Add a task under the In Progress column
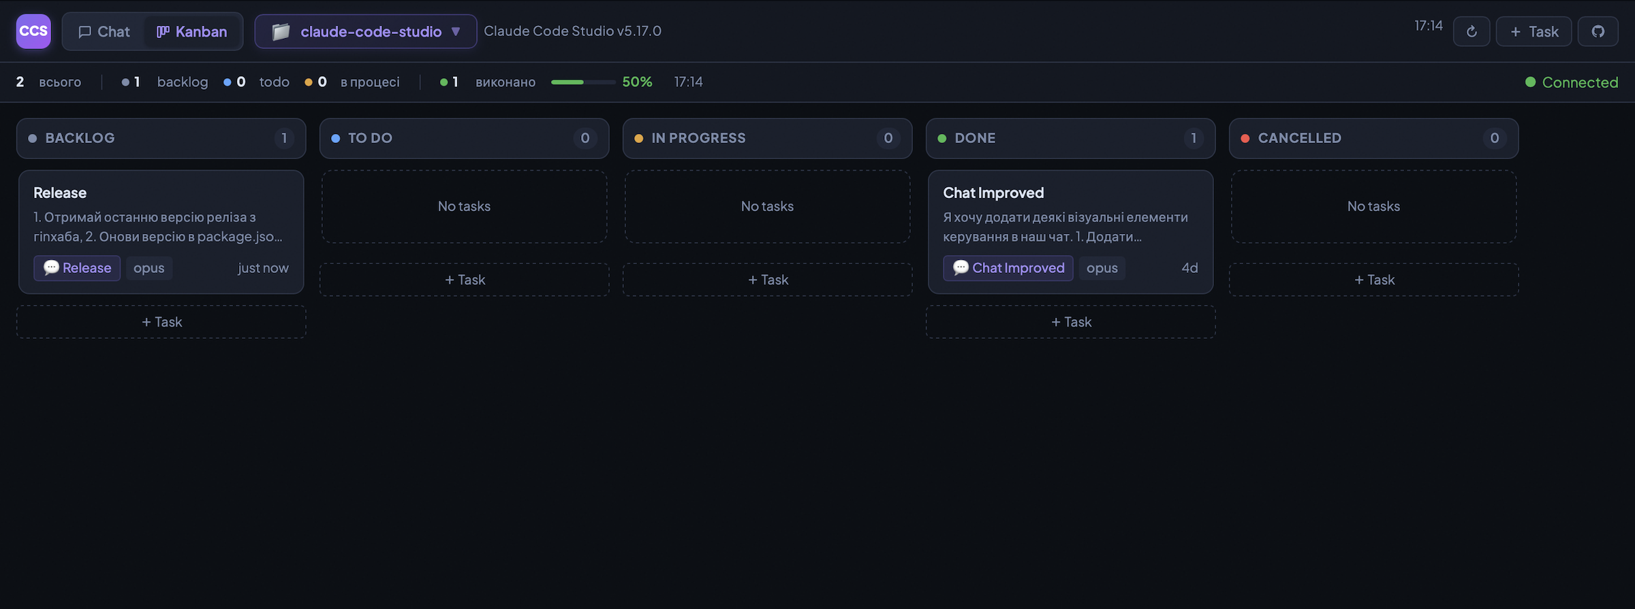The height and width of the screenshot is (609, 1635). coord(768,280)
